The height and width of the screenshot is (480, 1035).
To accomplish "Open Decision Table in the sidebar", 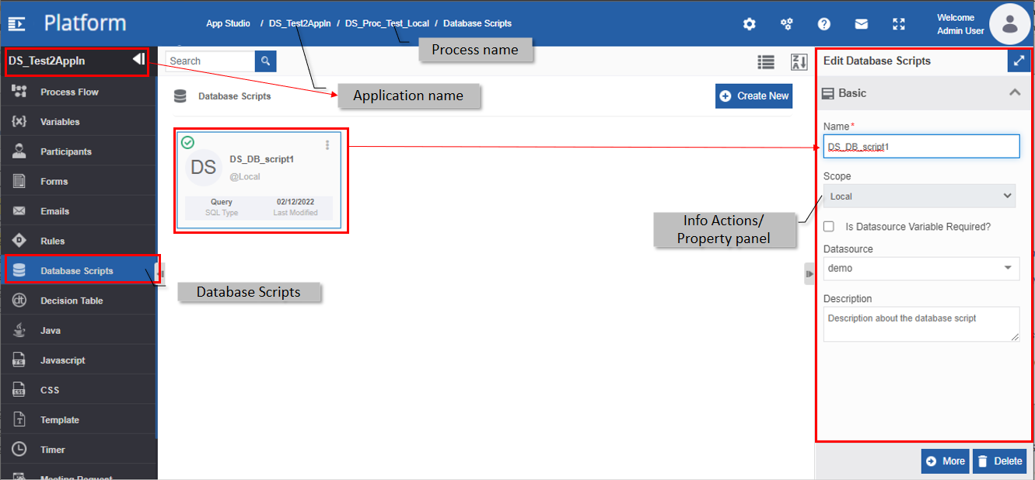I will (79, 301).
